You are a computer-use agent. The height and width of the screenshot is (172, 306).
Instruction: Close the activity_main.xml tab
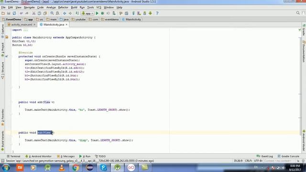coord(34,24)
